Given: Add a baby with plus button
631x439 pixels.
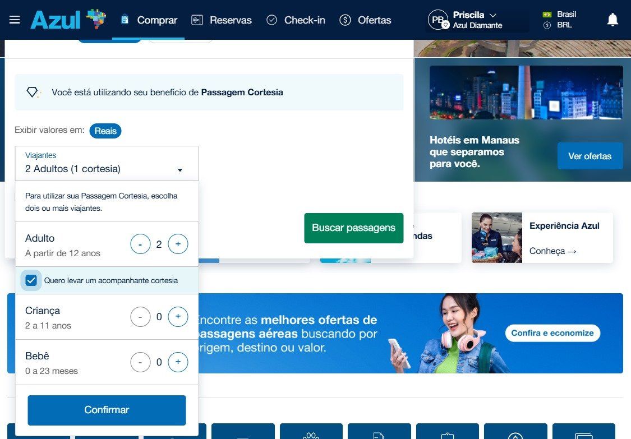Looking at the screenshot, I should (x=178, y=362).
